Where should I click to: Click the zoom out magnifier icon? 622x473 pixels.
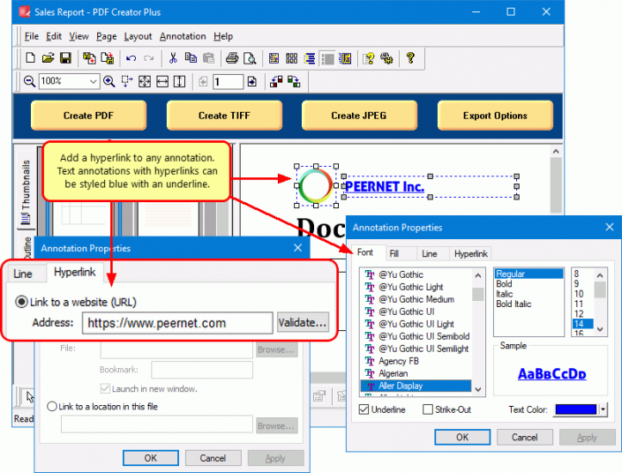[x=29, y=81]
